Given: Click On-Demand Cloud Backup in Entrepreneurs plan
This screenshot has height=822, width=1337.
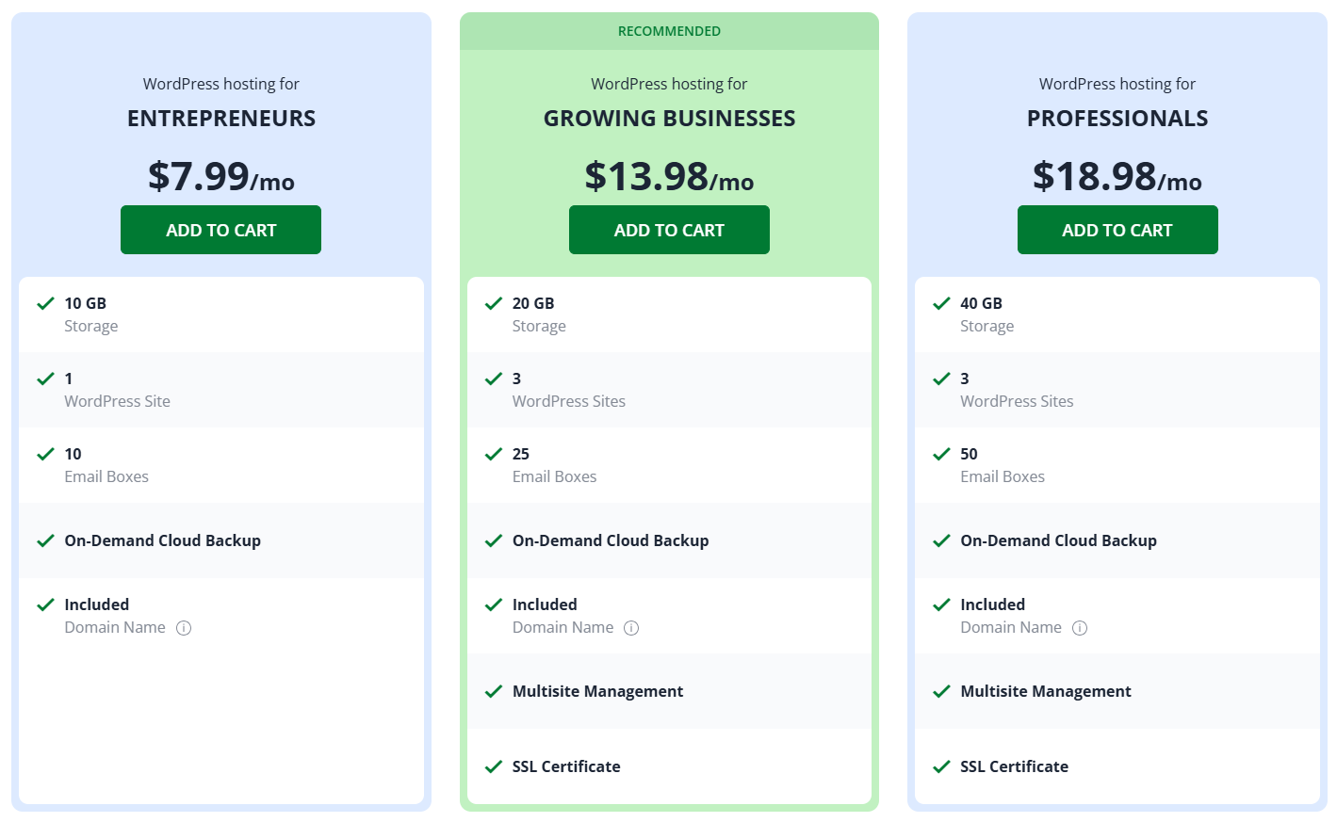Looking at the screenshot, I should click(x=162, y=540).
